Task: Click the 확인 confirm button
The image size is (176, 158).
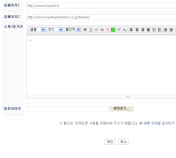Action: [x=110, y=142]
